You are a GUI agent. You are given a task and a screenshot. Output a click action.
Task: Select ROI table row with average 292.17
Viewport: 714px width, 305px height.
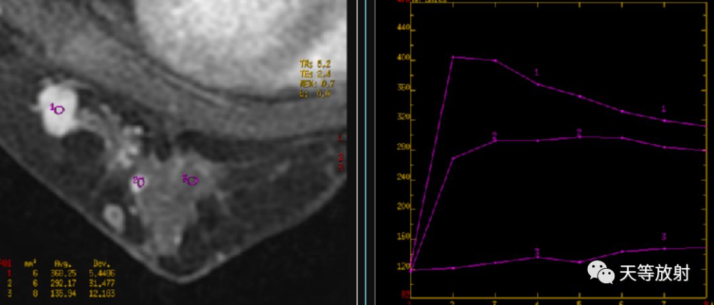coord(57,284)
